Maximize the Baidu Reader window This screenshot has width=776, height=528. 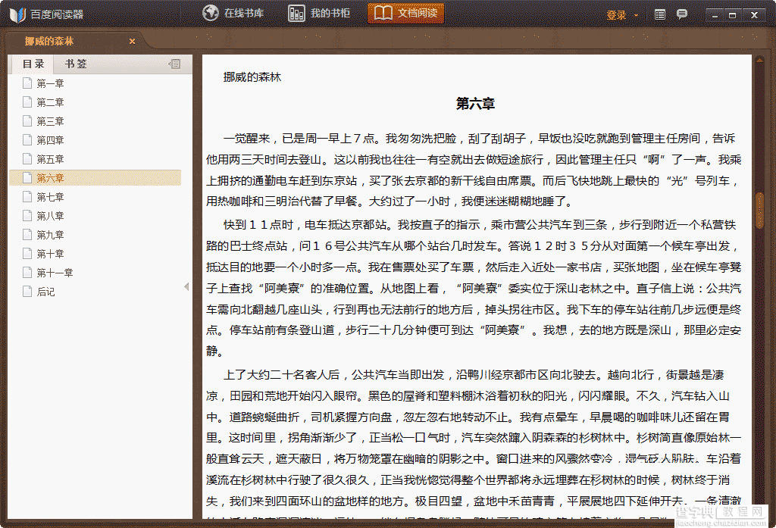[x=733, y=15]
